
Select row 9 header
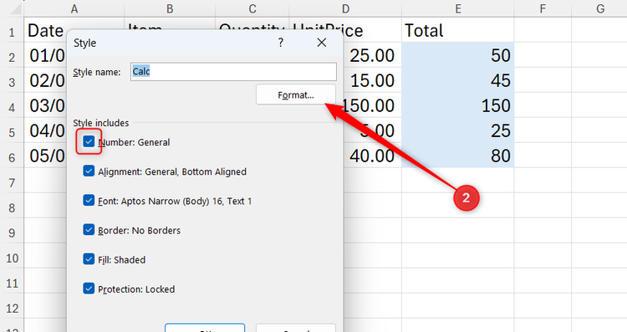(12, 232)
